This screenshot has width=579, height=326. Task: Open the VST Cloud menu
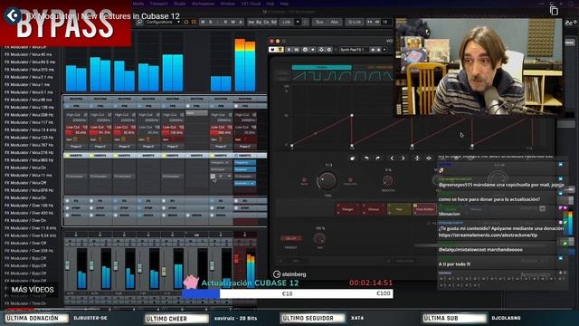(251, 4)
